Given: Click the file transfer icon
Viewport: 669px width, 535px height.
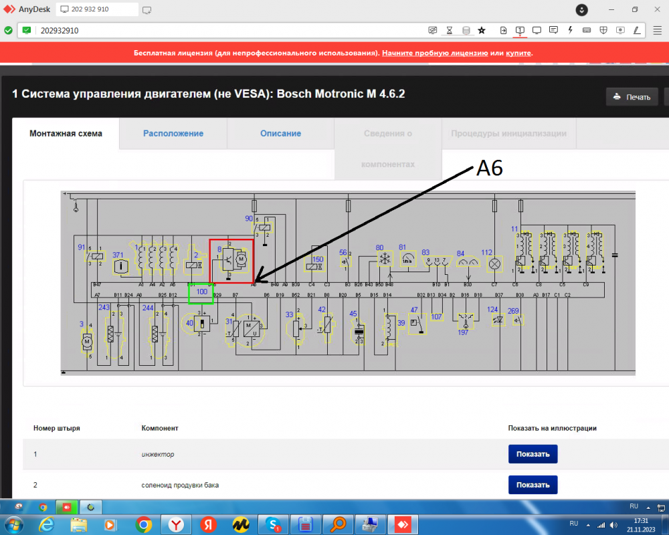Looking at the screenshot, I should click(503, 30).
